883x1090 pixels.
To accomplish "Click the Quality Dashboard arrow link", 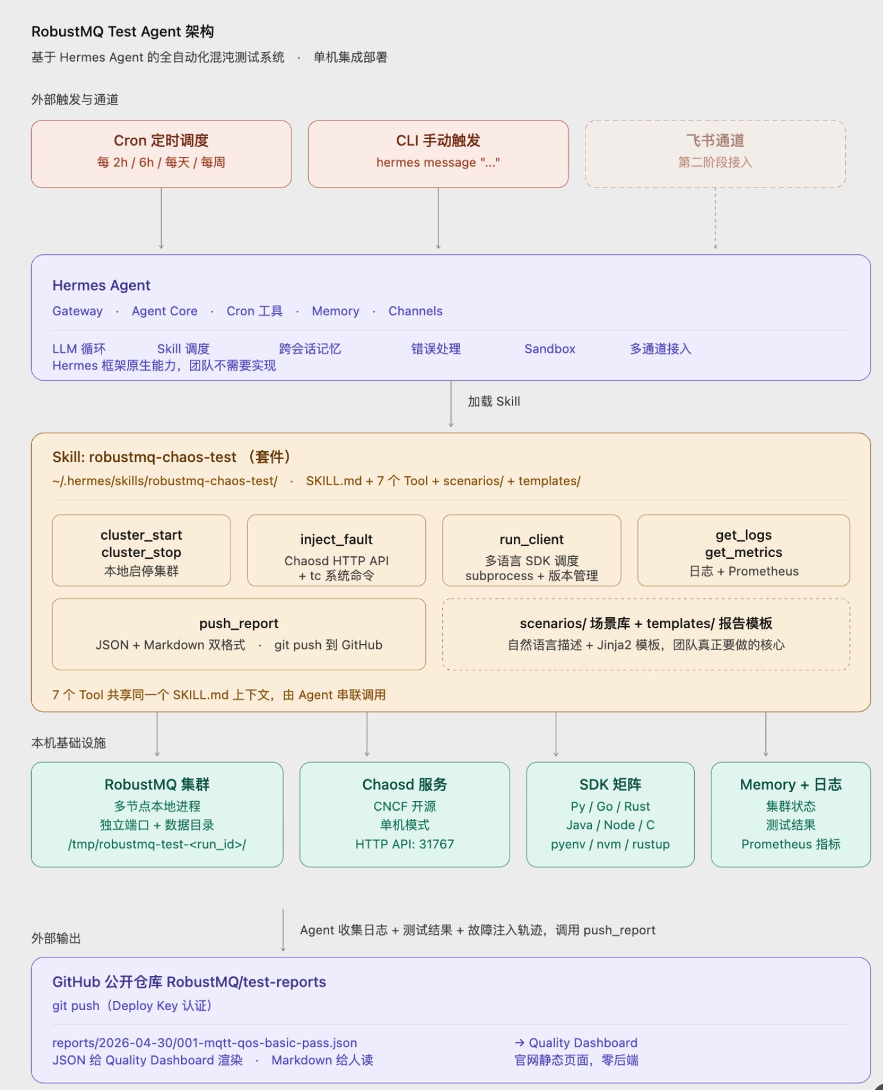I will [576, 1043].
